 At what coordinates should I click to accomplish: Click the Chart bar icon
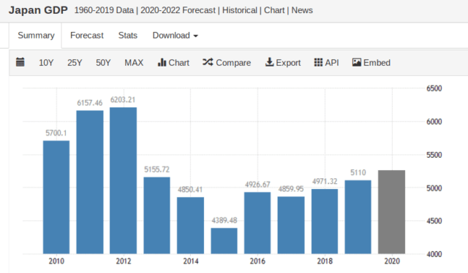tap(162, 62)
